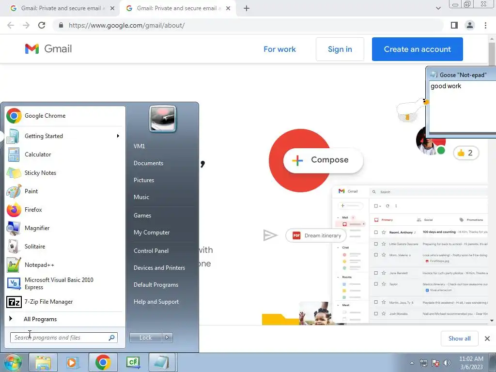Click the address bar URL
Image resolution: width=496 pixels, height=372 pixels.
pyautogui.click(x=126, y=25)
